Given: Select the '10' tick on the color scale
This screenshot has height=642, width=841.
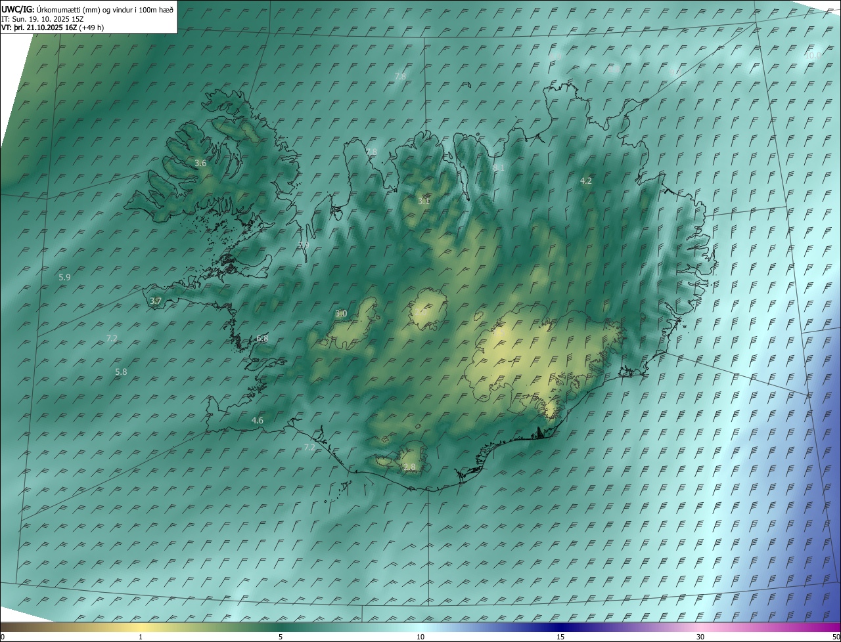Looking at the screenshot, I should 420,637.
